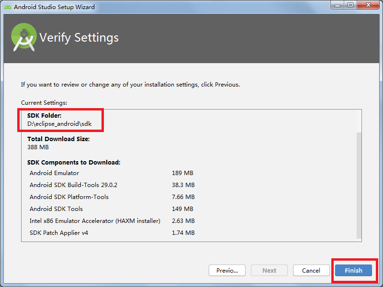383x287 pixels.
Task: Click the SDK Folder: heading
Action: tap(44, 115)
